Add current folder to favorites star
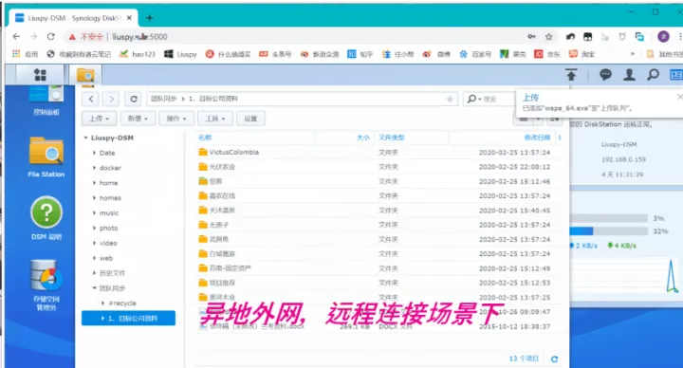 [450, 100]
